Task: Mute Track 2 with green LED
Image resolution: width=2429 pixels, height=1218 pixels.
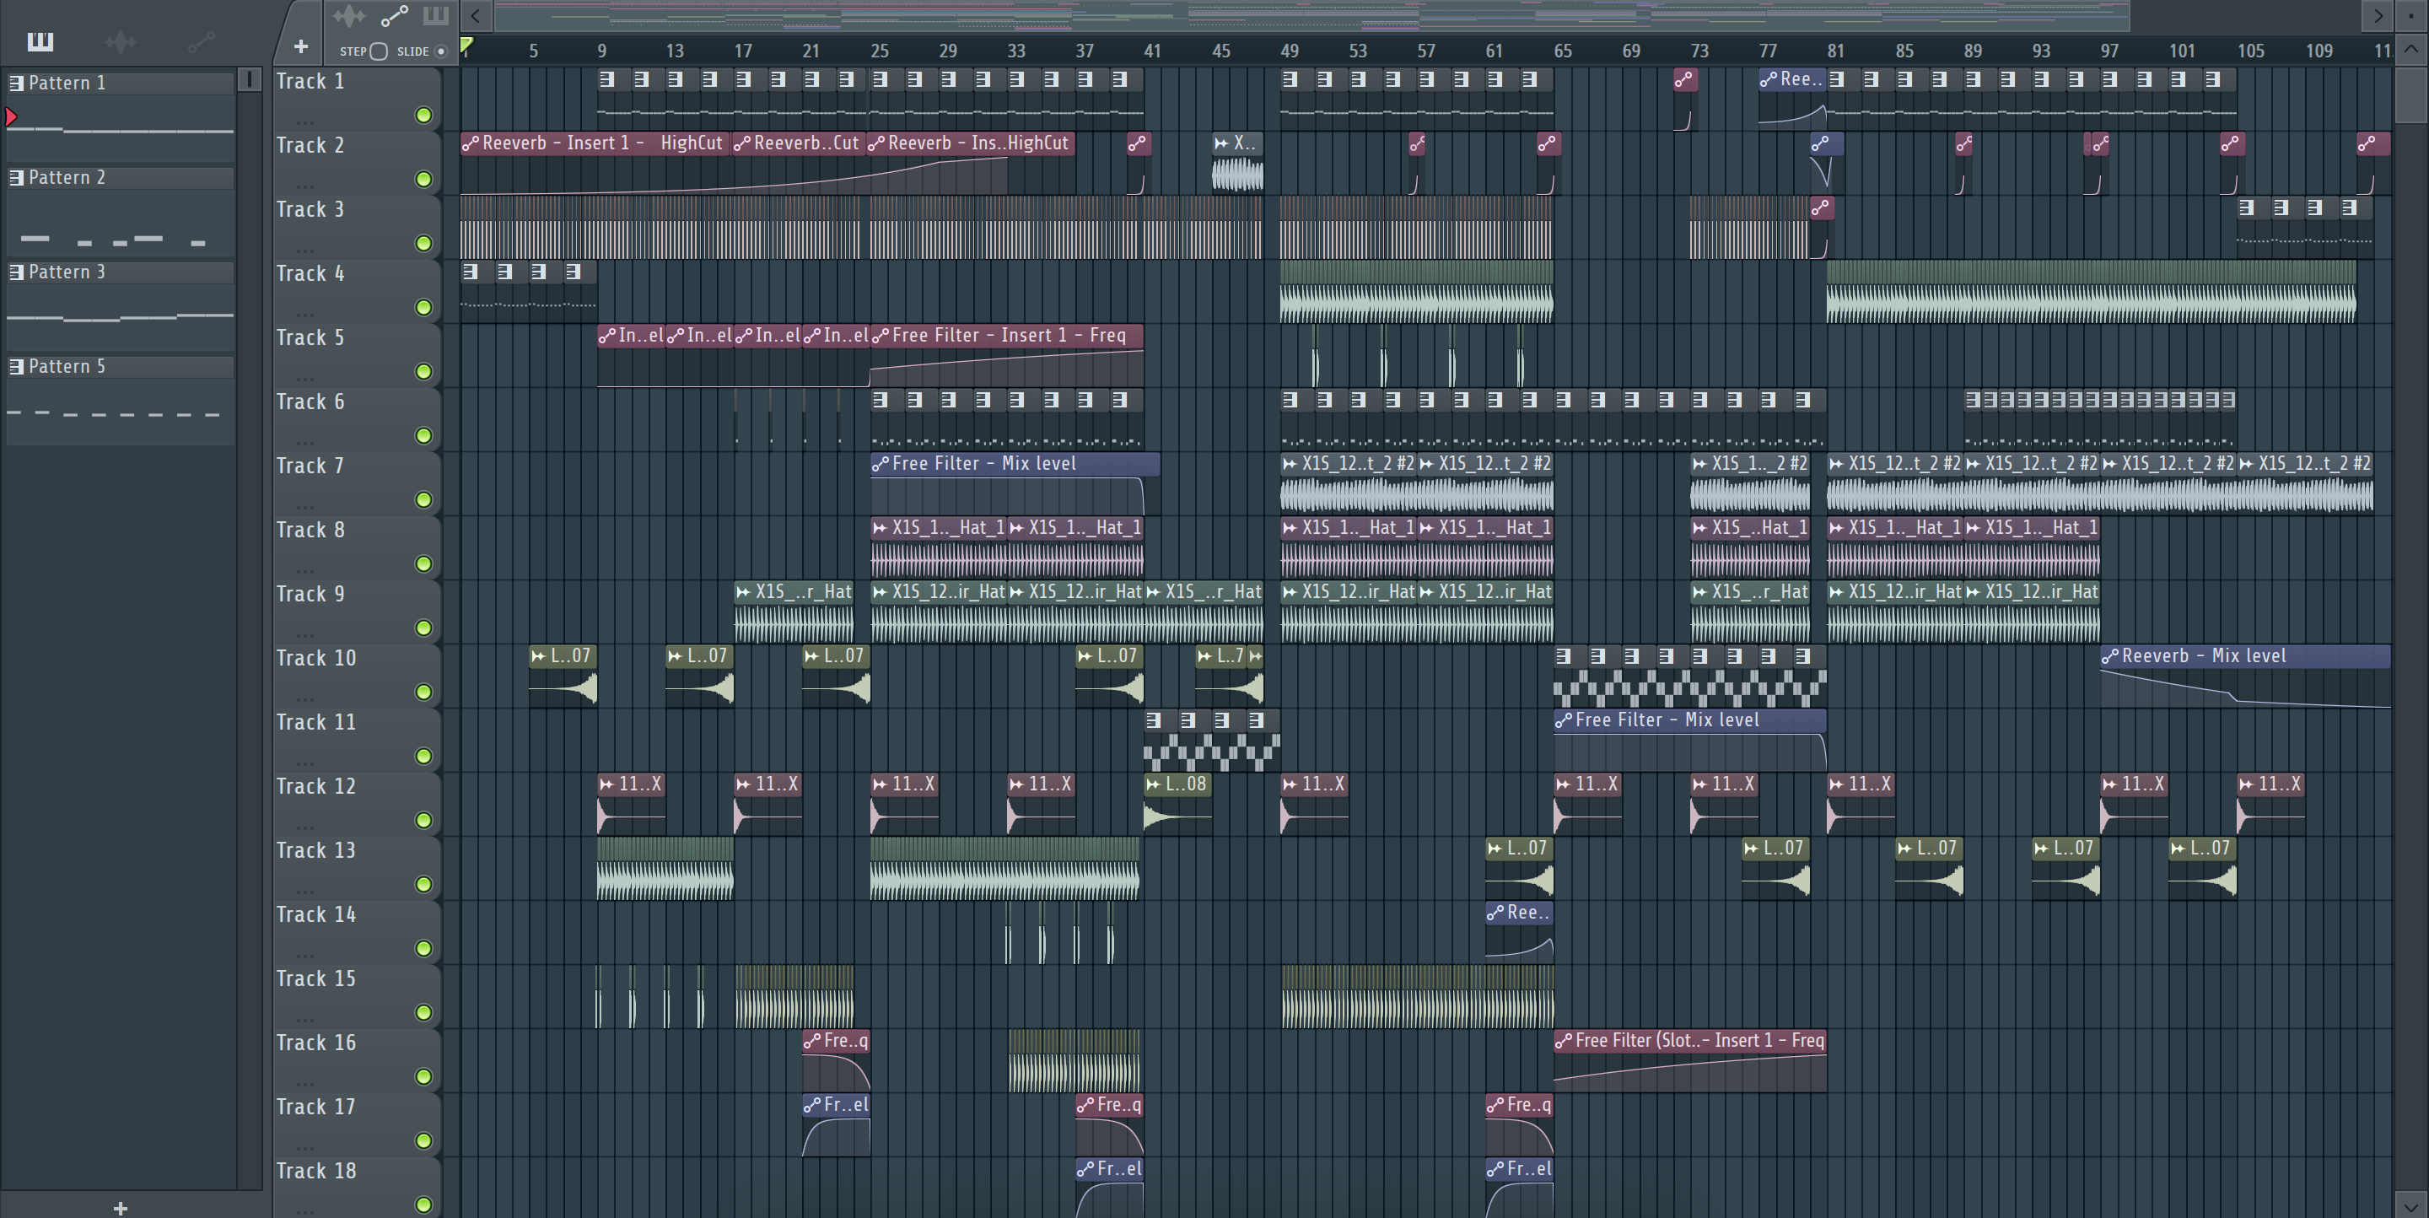Action: 424,179
